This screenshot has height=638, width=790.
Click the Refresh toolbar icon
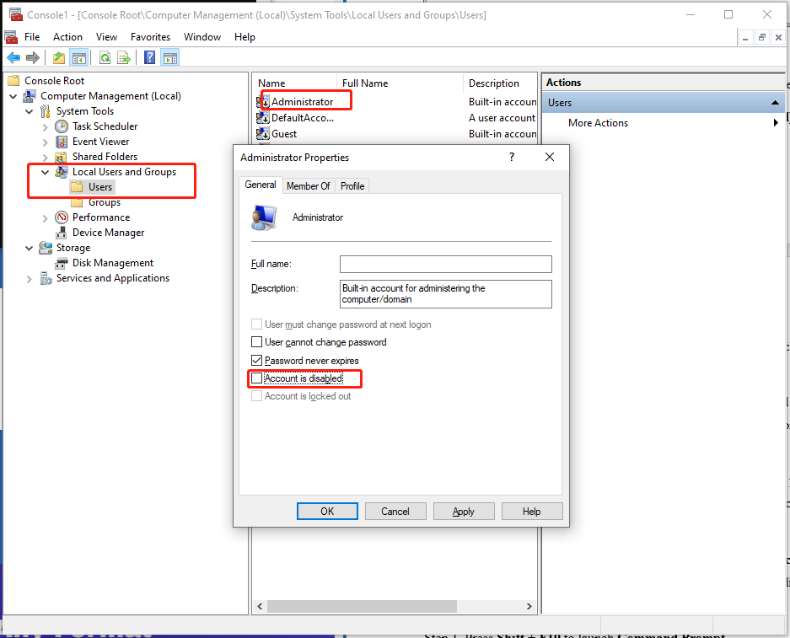click(x=105, y=57)
